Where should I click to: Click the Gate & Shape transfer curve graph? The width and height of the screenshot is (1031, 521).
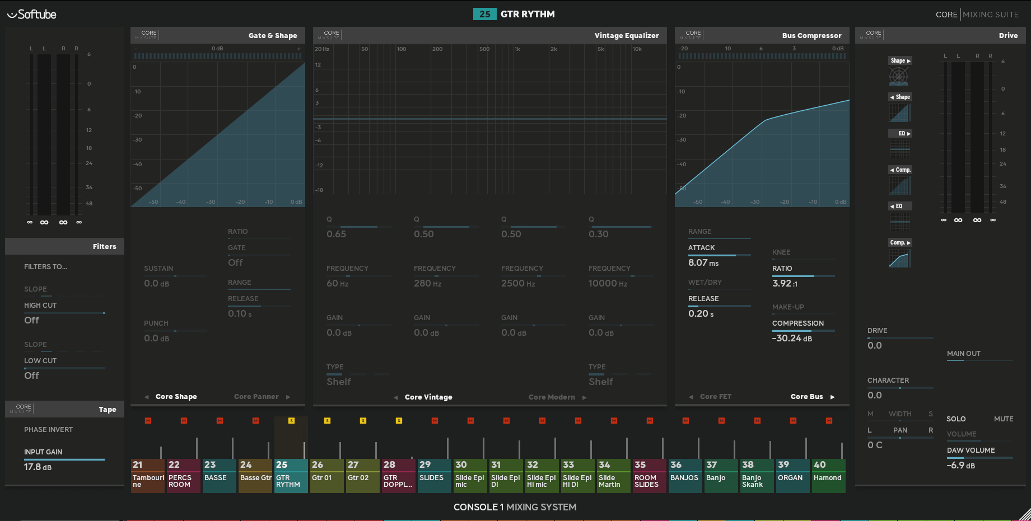[218, 134]
